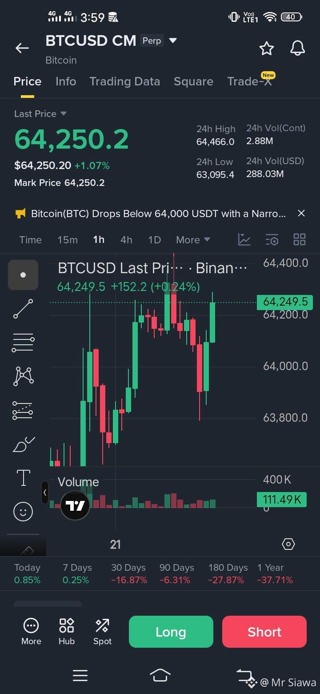Select the Fibonacci retracement lines tool
Screen dimensions: 320x694
pyautogui.click(x=23, y=343)
